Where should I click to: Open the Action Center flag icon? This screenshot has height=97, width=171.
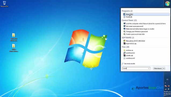click(x=166, y=86)
